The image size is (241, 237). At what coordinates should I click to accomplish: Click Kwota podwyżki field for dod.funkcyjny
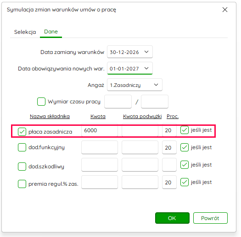point(140,147)
